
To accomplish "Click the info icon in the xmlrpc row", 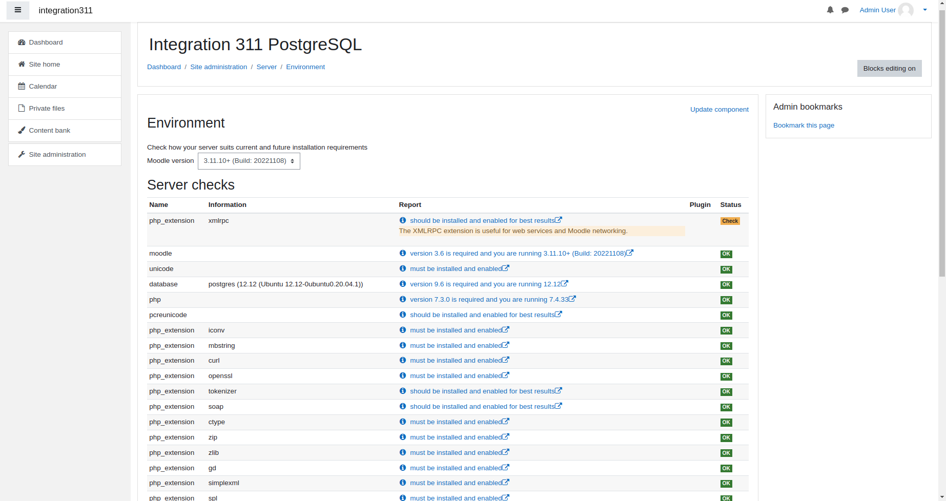I will coord(403,220).
